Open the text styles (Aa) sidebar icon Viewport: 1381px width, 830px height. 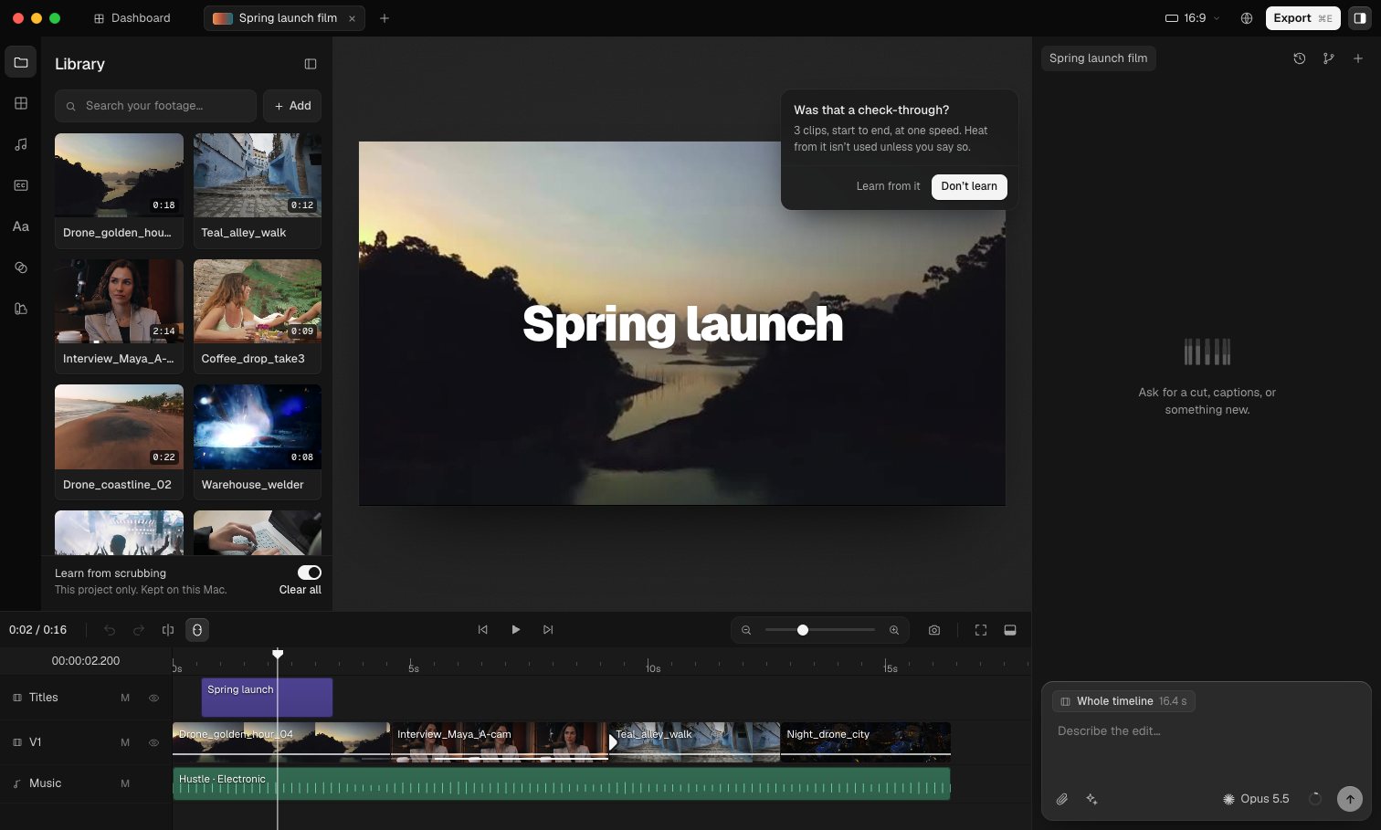[x=21, y=226]
